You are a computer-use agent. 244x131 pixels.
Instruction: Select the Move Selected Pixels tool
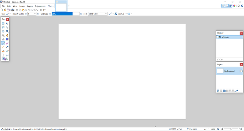coord(7,23)
